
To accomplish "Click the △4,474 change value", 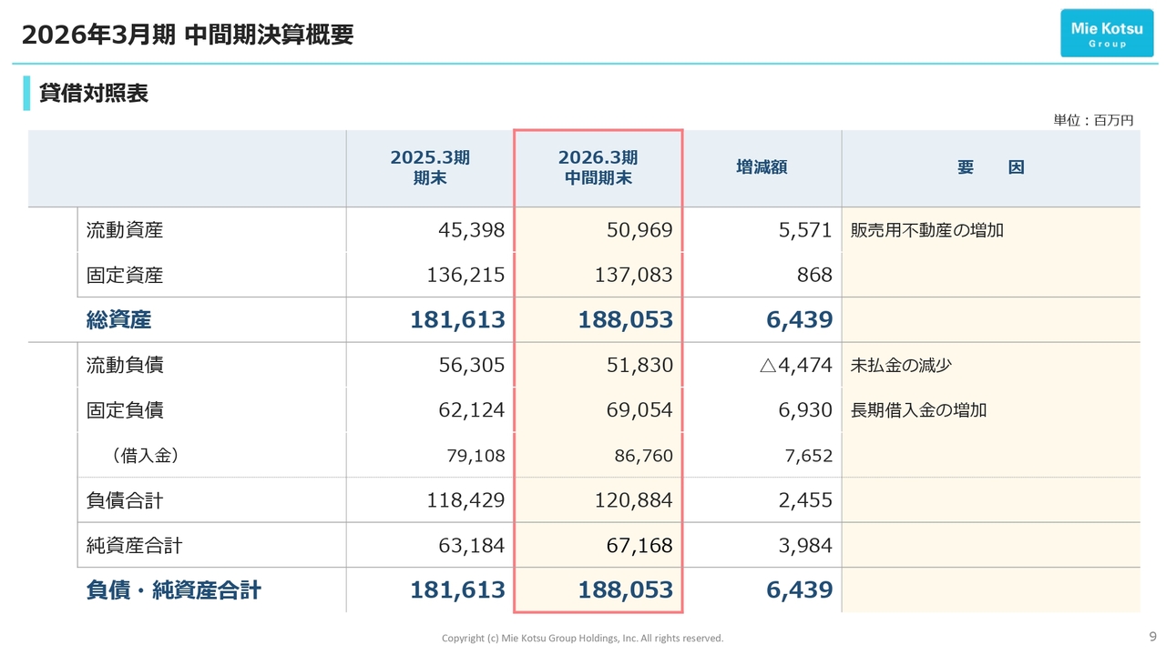I will tap(795, 365).
